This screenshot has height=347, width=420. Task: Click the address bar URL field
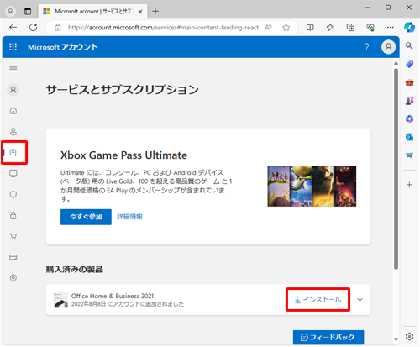(x=163, y=27)
